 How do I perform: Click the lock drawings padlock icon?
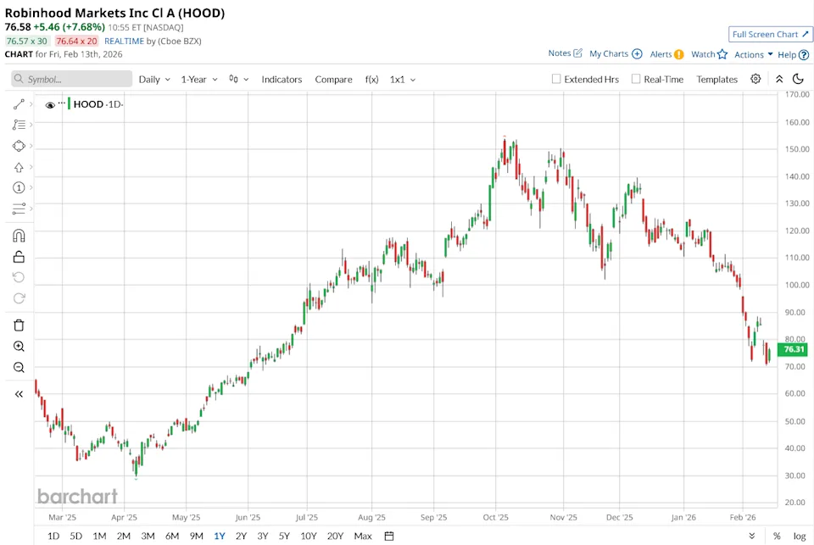(x=19, y=257)
